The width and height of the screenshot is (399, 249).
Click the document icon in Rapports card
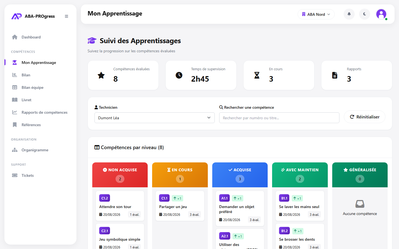335,75
